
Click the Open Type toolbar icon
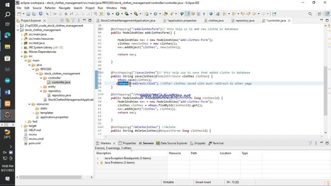tap(165, 14)
